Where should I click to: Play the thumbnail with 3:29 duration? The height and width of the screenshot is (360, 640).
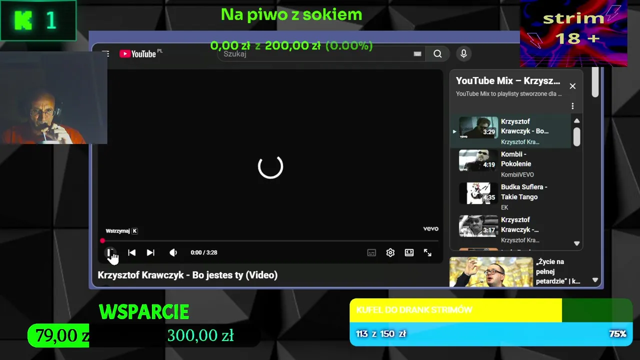tap(478, 127)
